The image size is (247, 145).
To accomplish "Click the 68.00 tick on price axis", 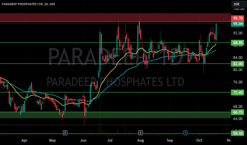I will click(x=238, y=107).
